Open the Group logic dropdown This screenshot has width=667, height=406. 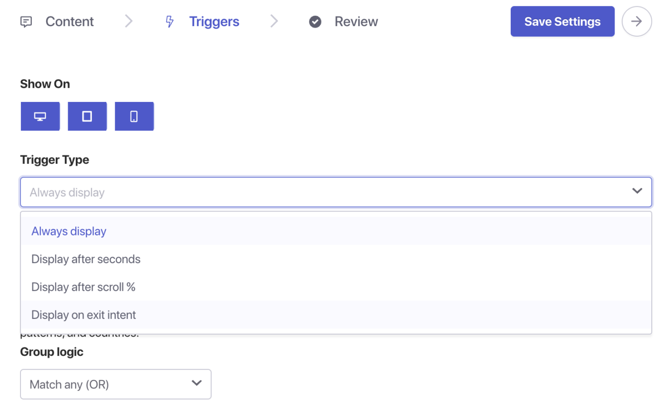(x=115, y=384)
